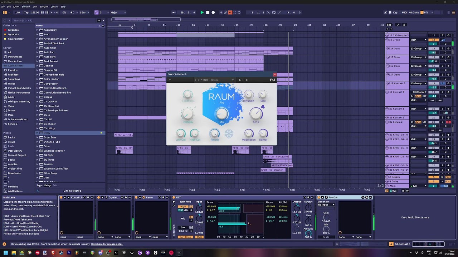
Task: Toggle OTT device activator
Action: point(174,197)
